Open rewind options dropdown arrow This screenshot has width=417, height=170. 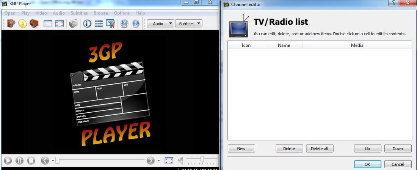[x=53, y=161]
